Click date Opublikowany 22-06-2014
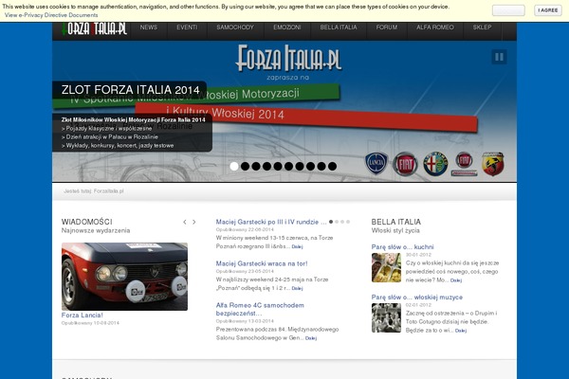Image resolution: width=569 pixels, height=379 pixels. (245, 229)
